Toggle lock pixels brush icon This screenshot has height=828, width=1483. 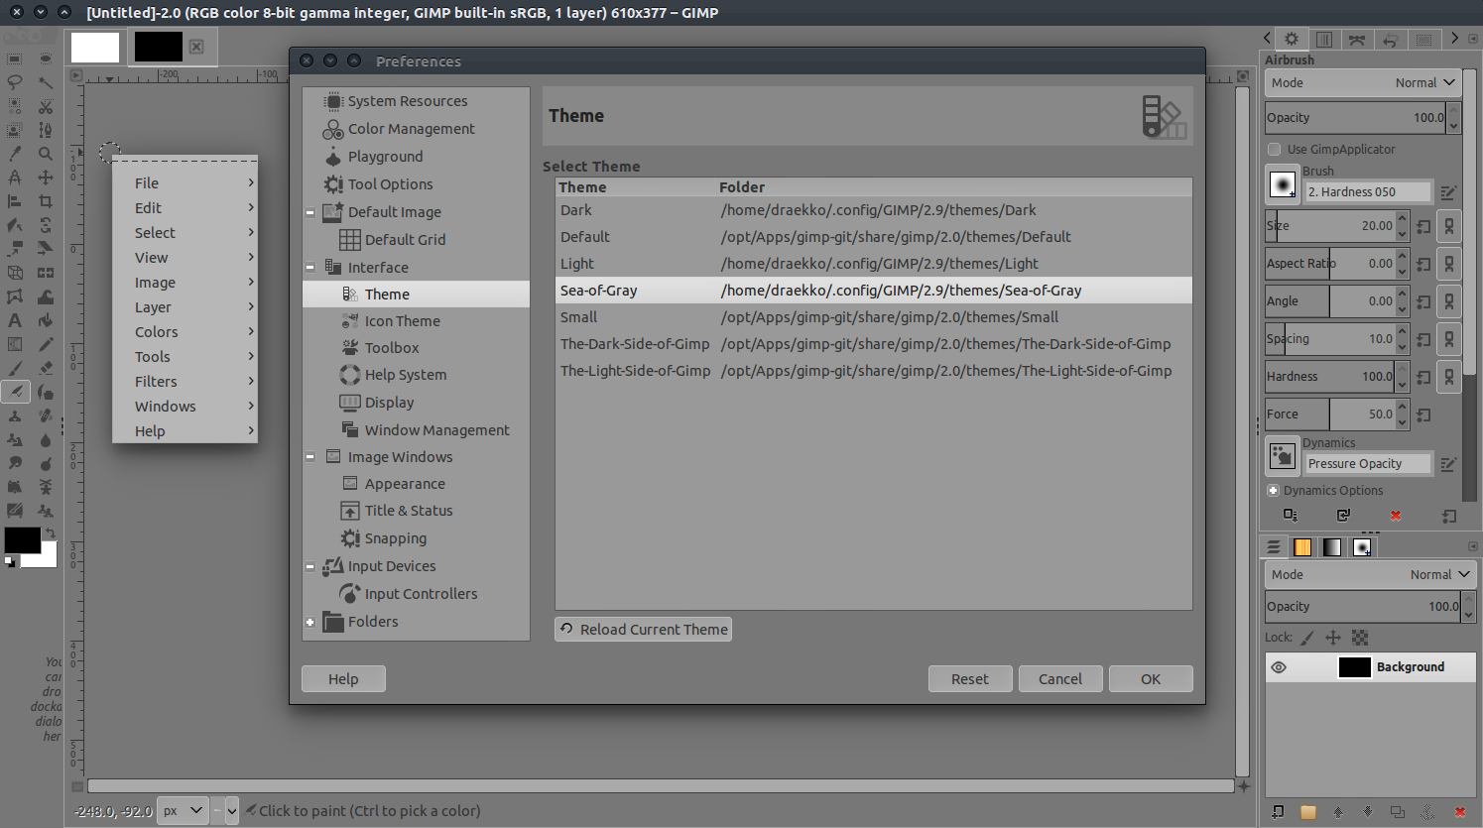click(x=1307, y=638)
